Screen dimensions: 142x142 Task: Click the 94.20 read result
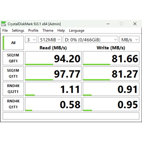(x=53, y=58)
